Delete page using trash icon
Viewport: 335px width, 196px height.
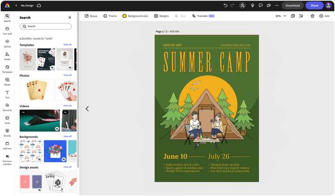pyautogui.click(x=312, y=16)
